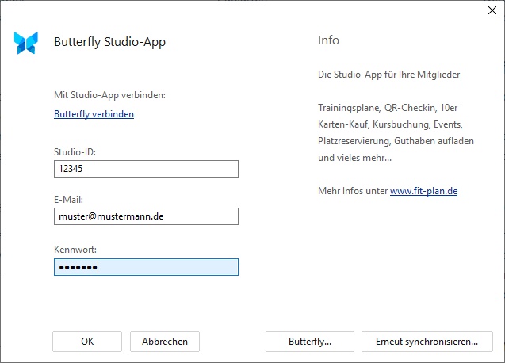505x363 pixels.
Task: Click into the Studio-ID field containing 12345
Action: (x=146, y=169)
